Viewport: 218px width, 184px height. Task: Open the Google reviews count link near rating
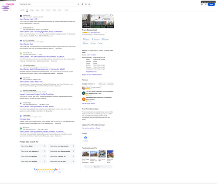pyautogui.click(x=95, y=33)
